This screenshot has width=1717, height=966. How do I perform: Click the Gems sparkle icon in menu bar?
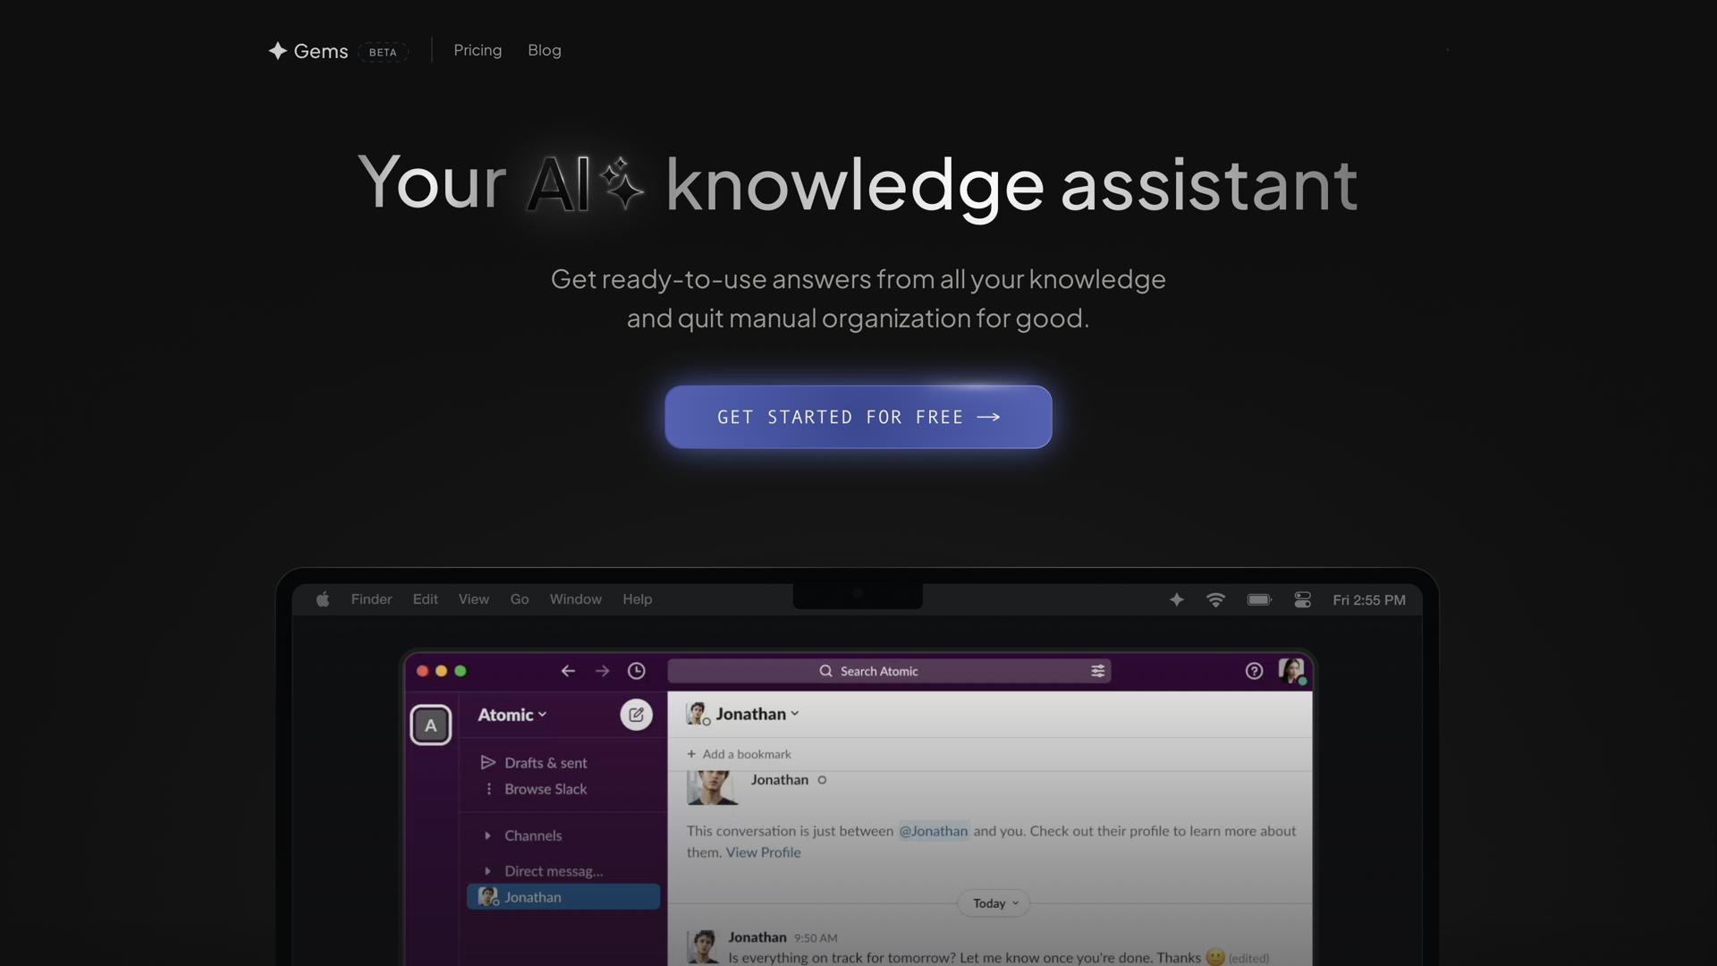tap(1177, 600)
